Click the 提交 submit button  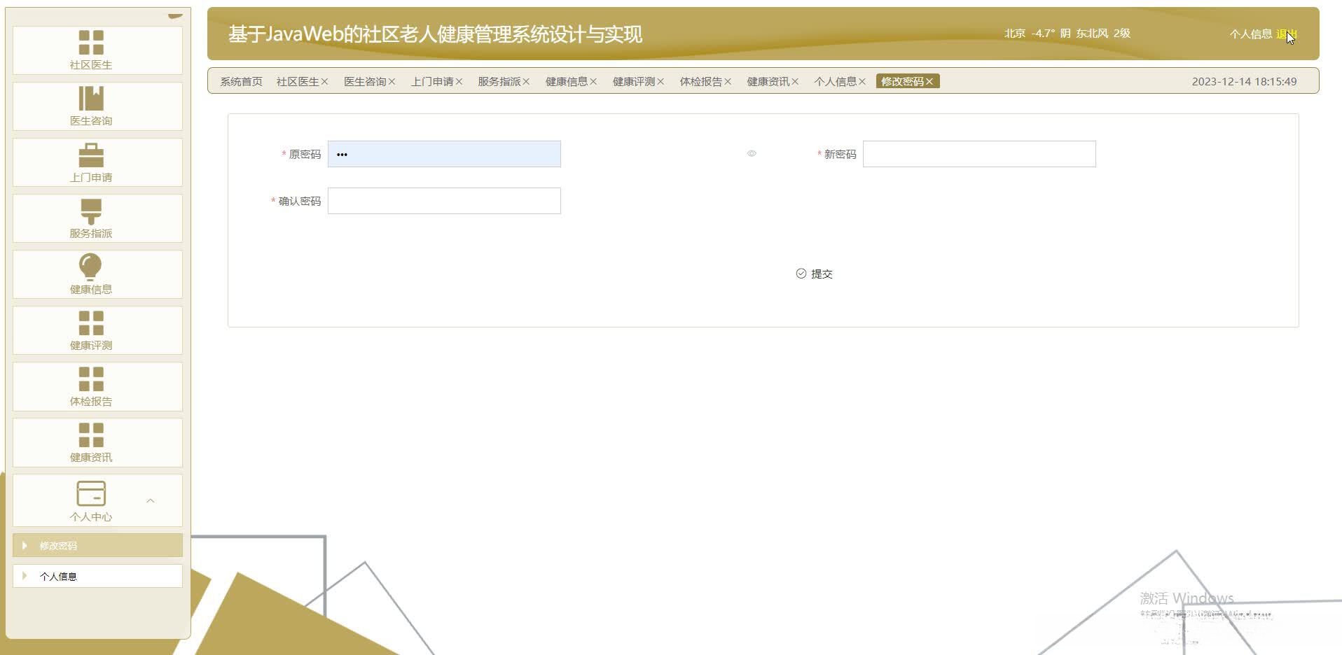tap(815, 274)
